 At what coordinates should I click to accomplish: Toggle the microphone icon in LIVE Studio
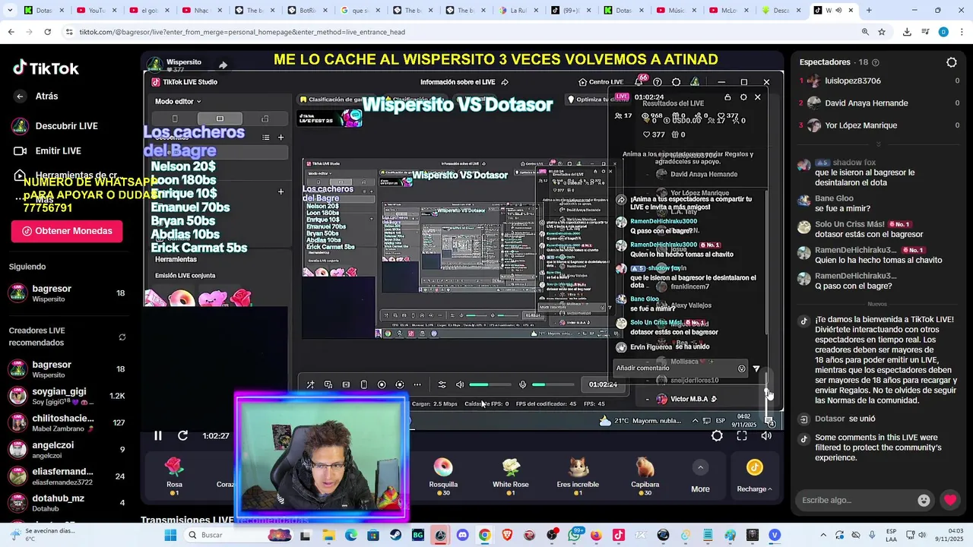[522, 384]
